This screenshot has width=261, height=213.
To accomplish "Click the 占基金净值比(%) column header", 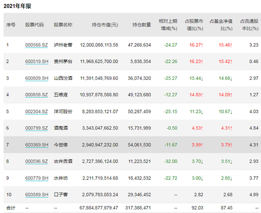I will tap(221, 25).
